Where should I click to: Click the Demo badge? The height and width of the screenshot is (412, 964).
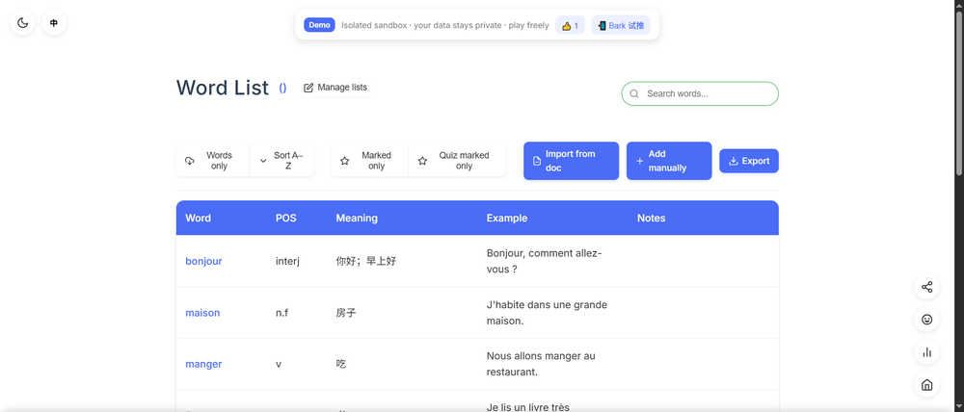tap(319, 25)
